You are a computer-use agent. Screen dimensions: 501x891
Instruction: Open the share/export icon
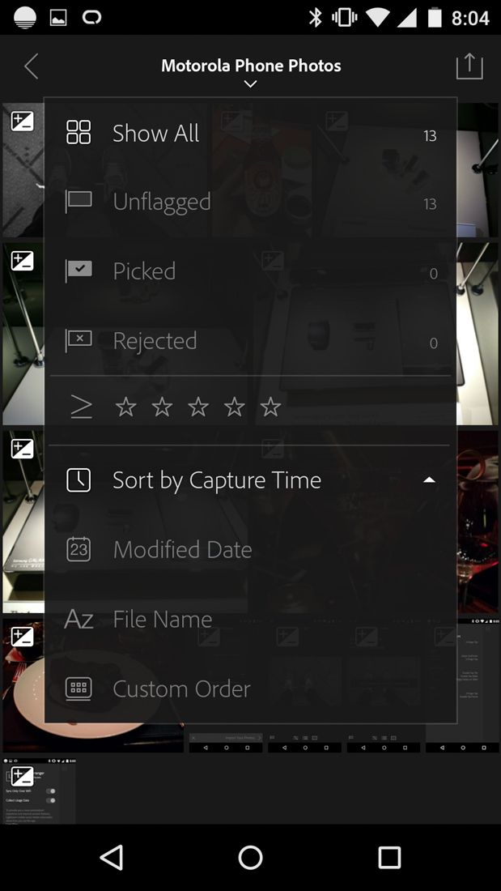pos(469,66)
